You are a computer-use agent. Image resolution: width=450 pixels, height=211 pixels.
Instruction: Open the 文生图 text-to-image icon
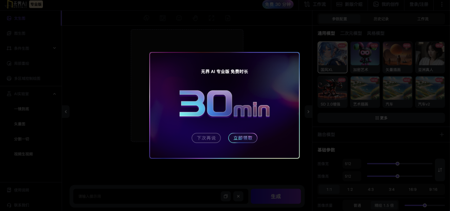point(9,18)
